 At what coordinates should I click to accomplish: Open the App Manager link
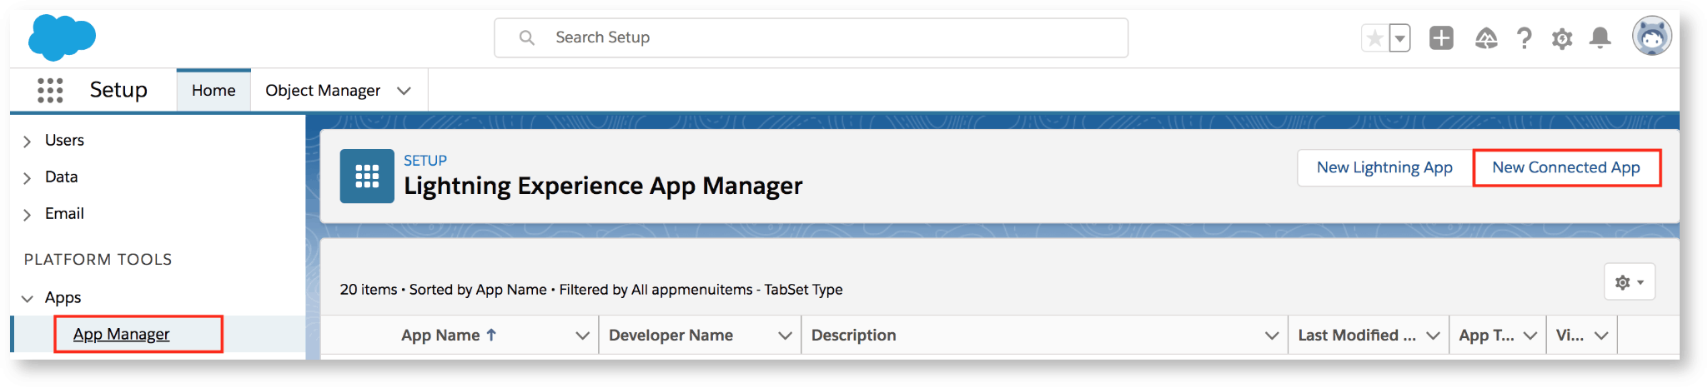[121, 334]
